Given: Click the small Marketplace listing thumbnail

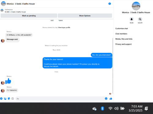Looking at the screenshot, I should (x=2, y=10).
